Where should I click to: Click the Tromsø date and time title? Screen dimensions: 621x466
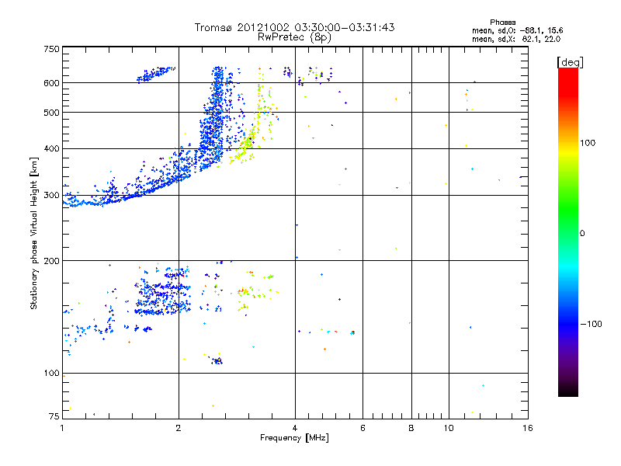click(294, 27)
